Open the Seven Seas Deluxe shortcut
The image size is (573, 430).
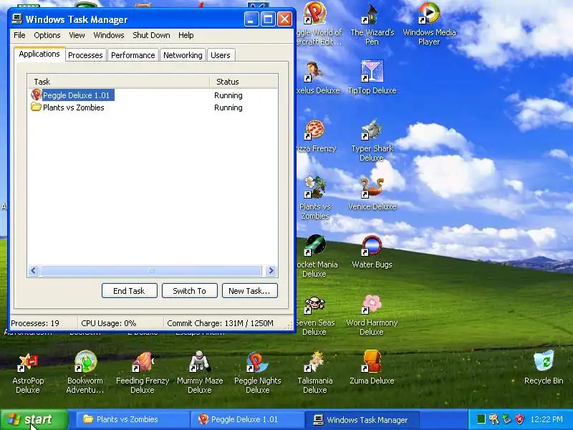pyautogui.click(x=314, y=314)
